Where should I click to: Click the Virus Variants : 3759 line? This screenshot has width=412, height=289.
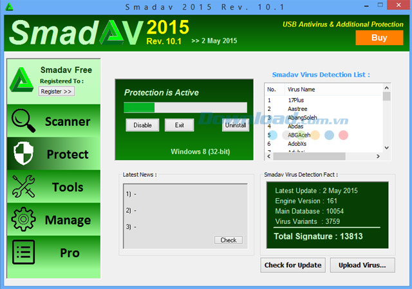pyautogui.click(x=308, y=221)
